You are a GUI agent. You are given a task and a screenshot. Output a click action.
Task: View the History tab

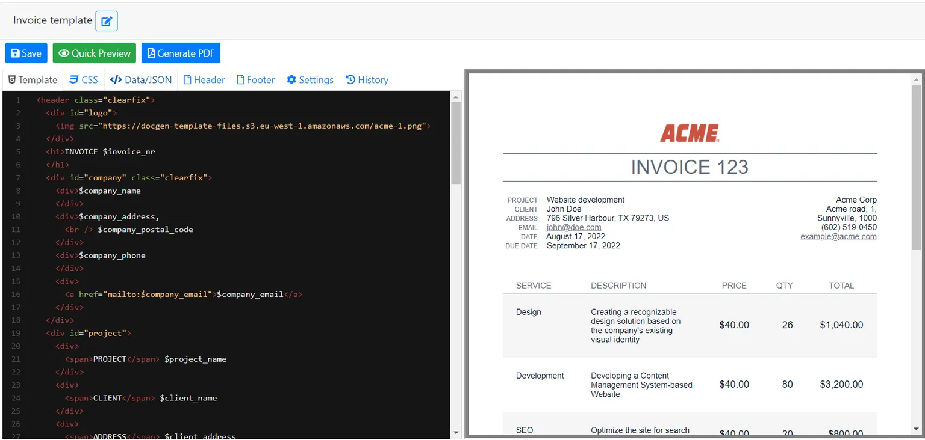tap(367, 80)
